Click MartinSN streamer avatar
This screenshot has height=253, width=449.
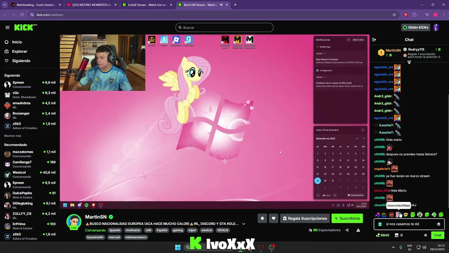74,222
